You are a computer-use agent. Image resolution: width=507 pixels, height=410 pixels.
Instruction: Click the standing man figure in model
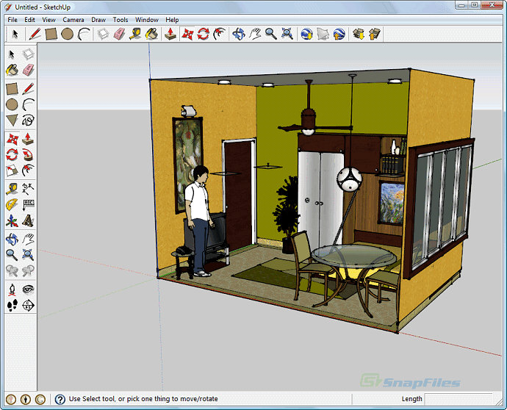198,221
